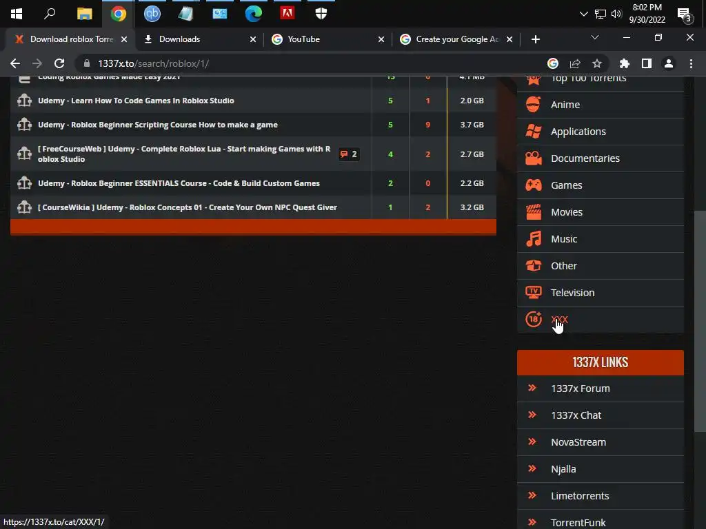
Task: Go forward to the next page
Action: (37, 63)
